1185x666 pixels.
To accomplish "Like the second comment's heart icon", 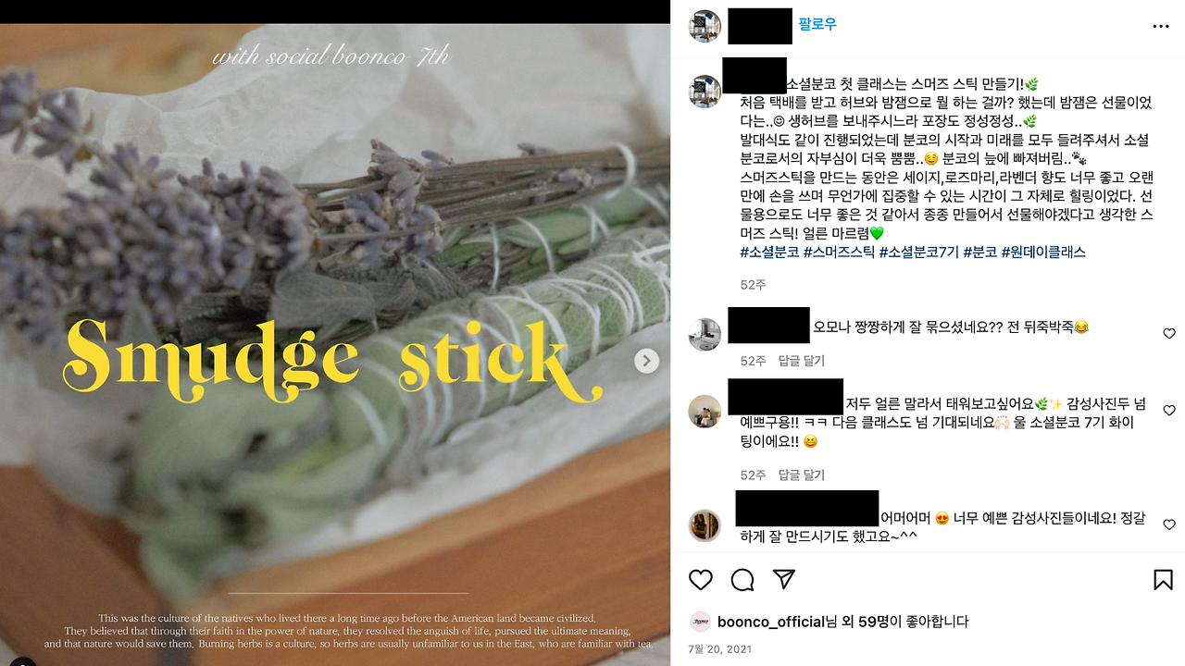I will 1169,411.
